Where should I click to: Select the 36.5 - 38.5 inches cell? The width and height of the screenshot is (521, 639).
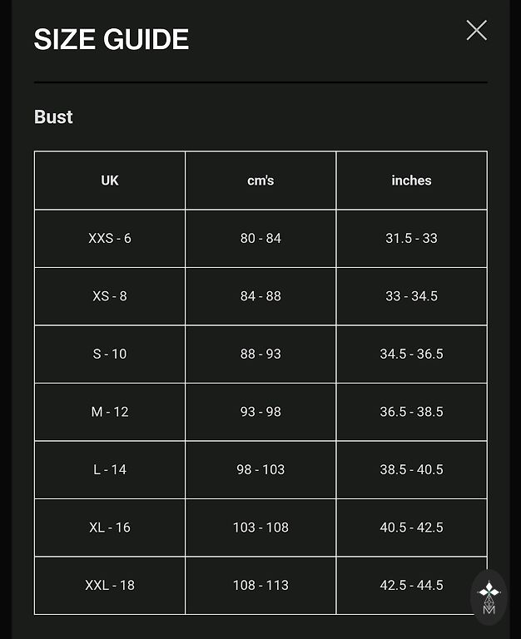click(411, 412)
